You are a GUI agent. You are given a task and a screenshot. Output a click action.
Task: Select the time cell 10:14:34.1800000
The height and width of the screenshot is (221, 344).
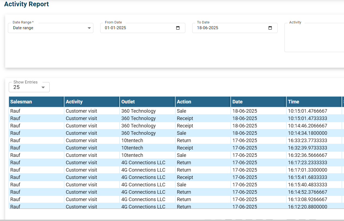pos(307,133)
